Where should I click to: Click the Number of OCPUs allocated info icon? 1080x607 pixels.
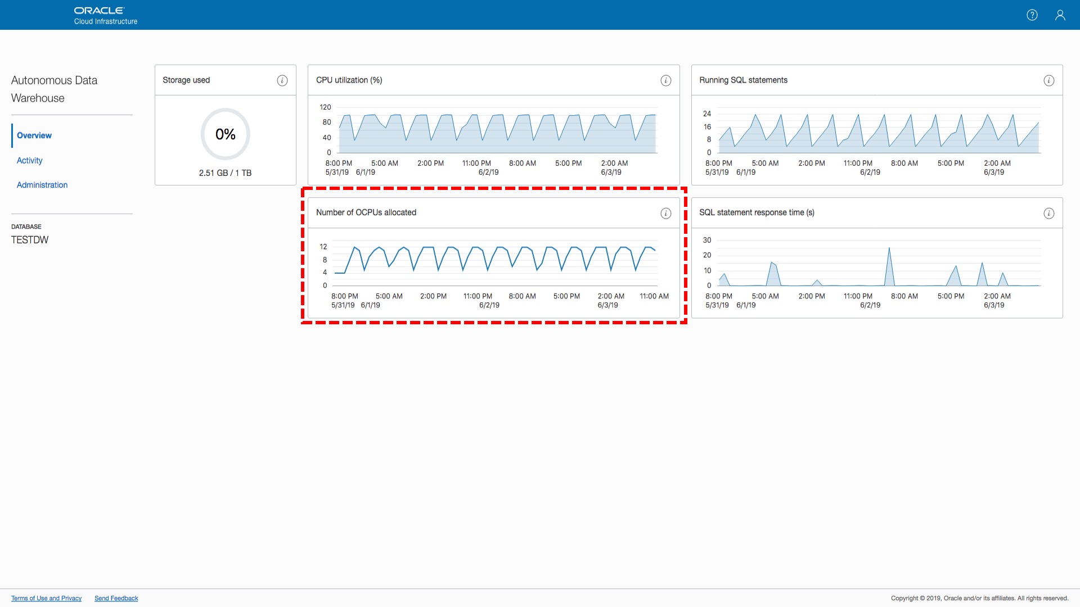tap(665, 213)
